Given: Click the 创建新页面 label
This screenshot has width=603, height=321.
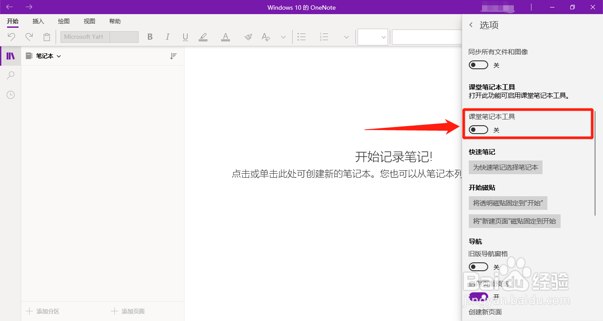Looking at the screenshot, I should click(485, 312).
